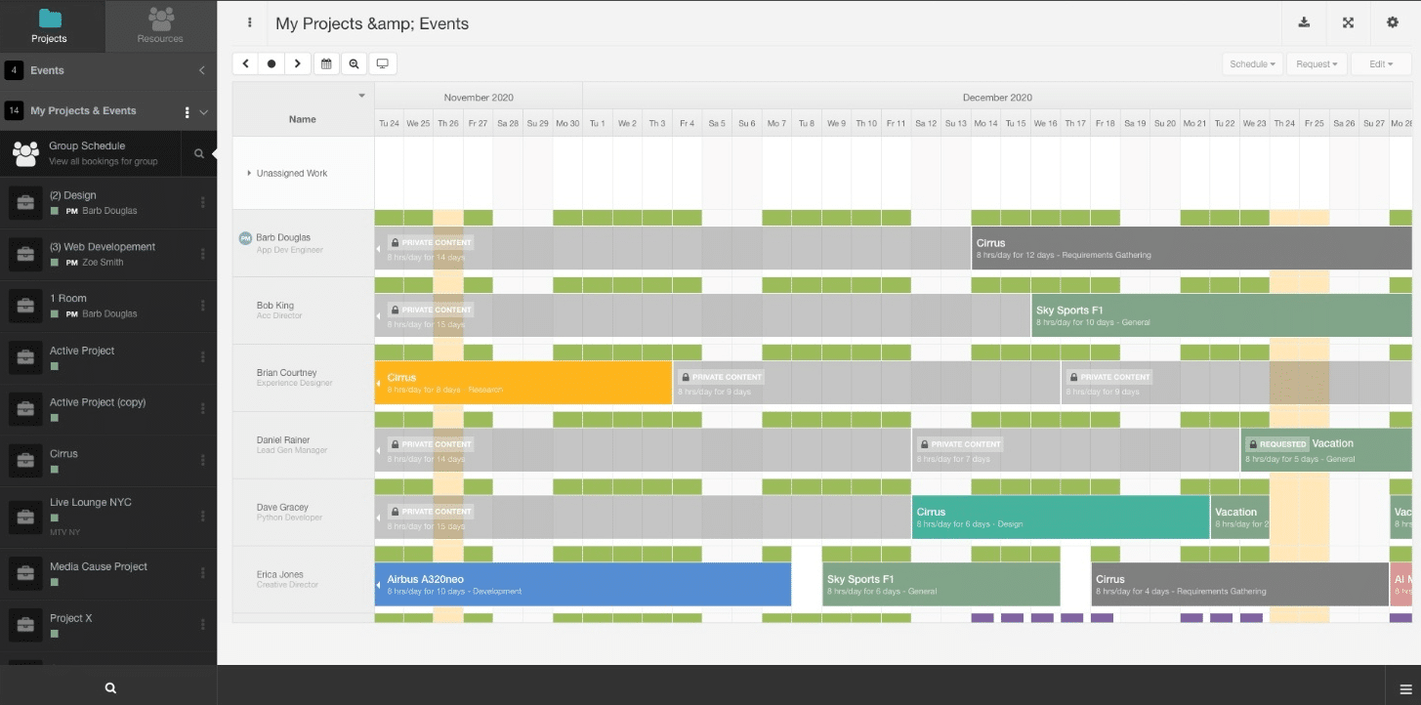
Task: Jump to today with the dot button
Action: pyautogui.click(x=272, y=62)
